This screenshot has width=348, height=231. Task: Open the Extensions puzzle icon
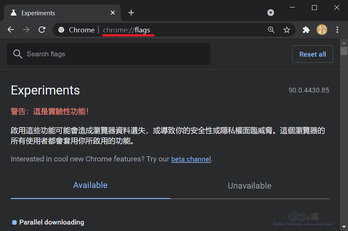(306, 30)
